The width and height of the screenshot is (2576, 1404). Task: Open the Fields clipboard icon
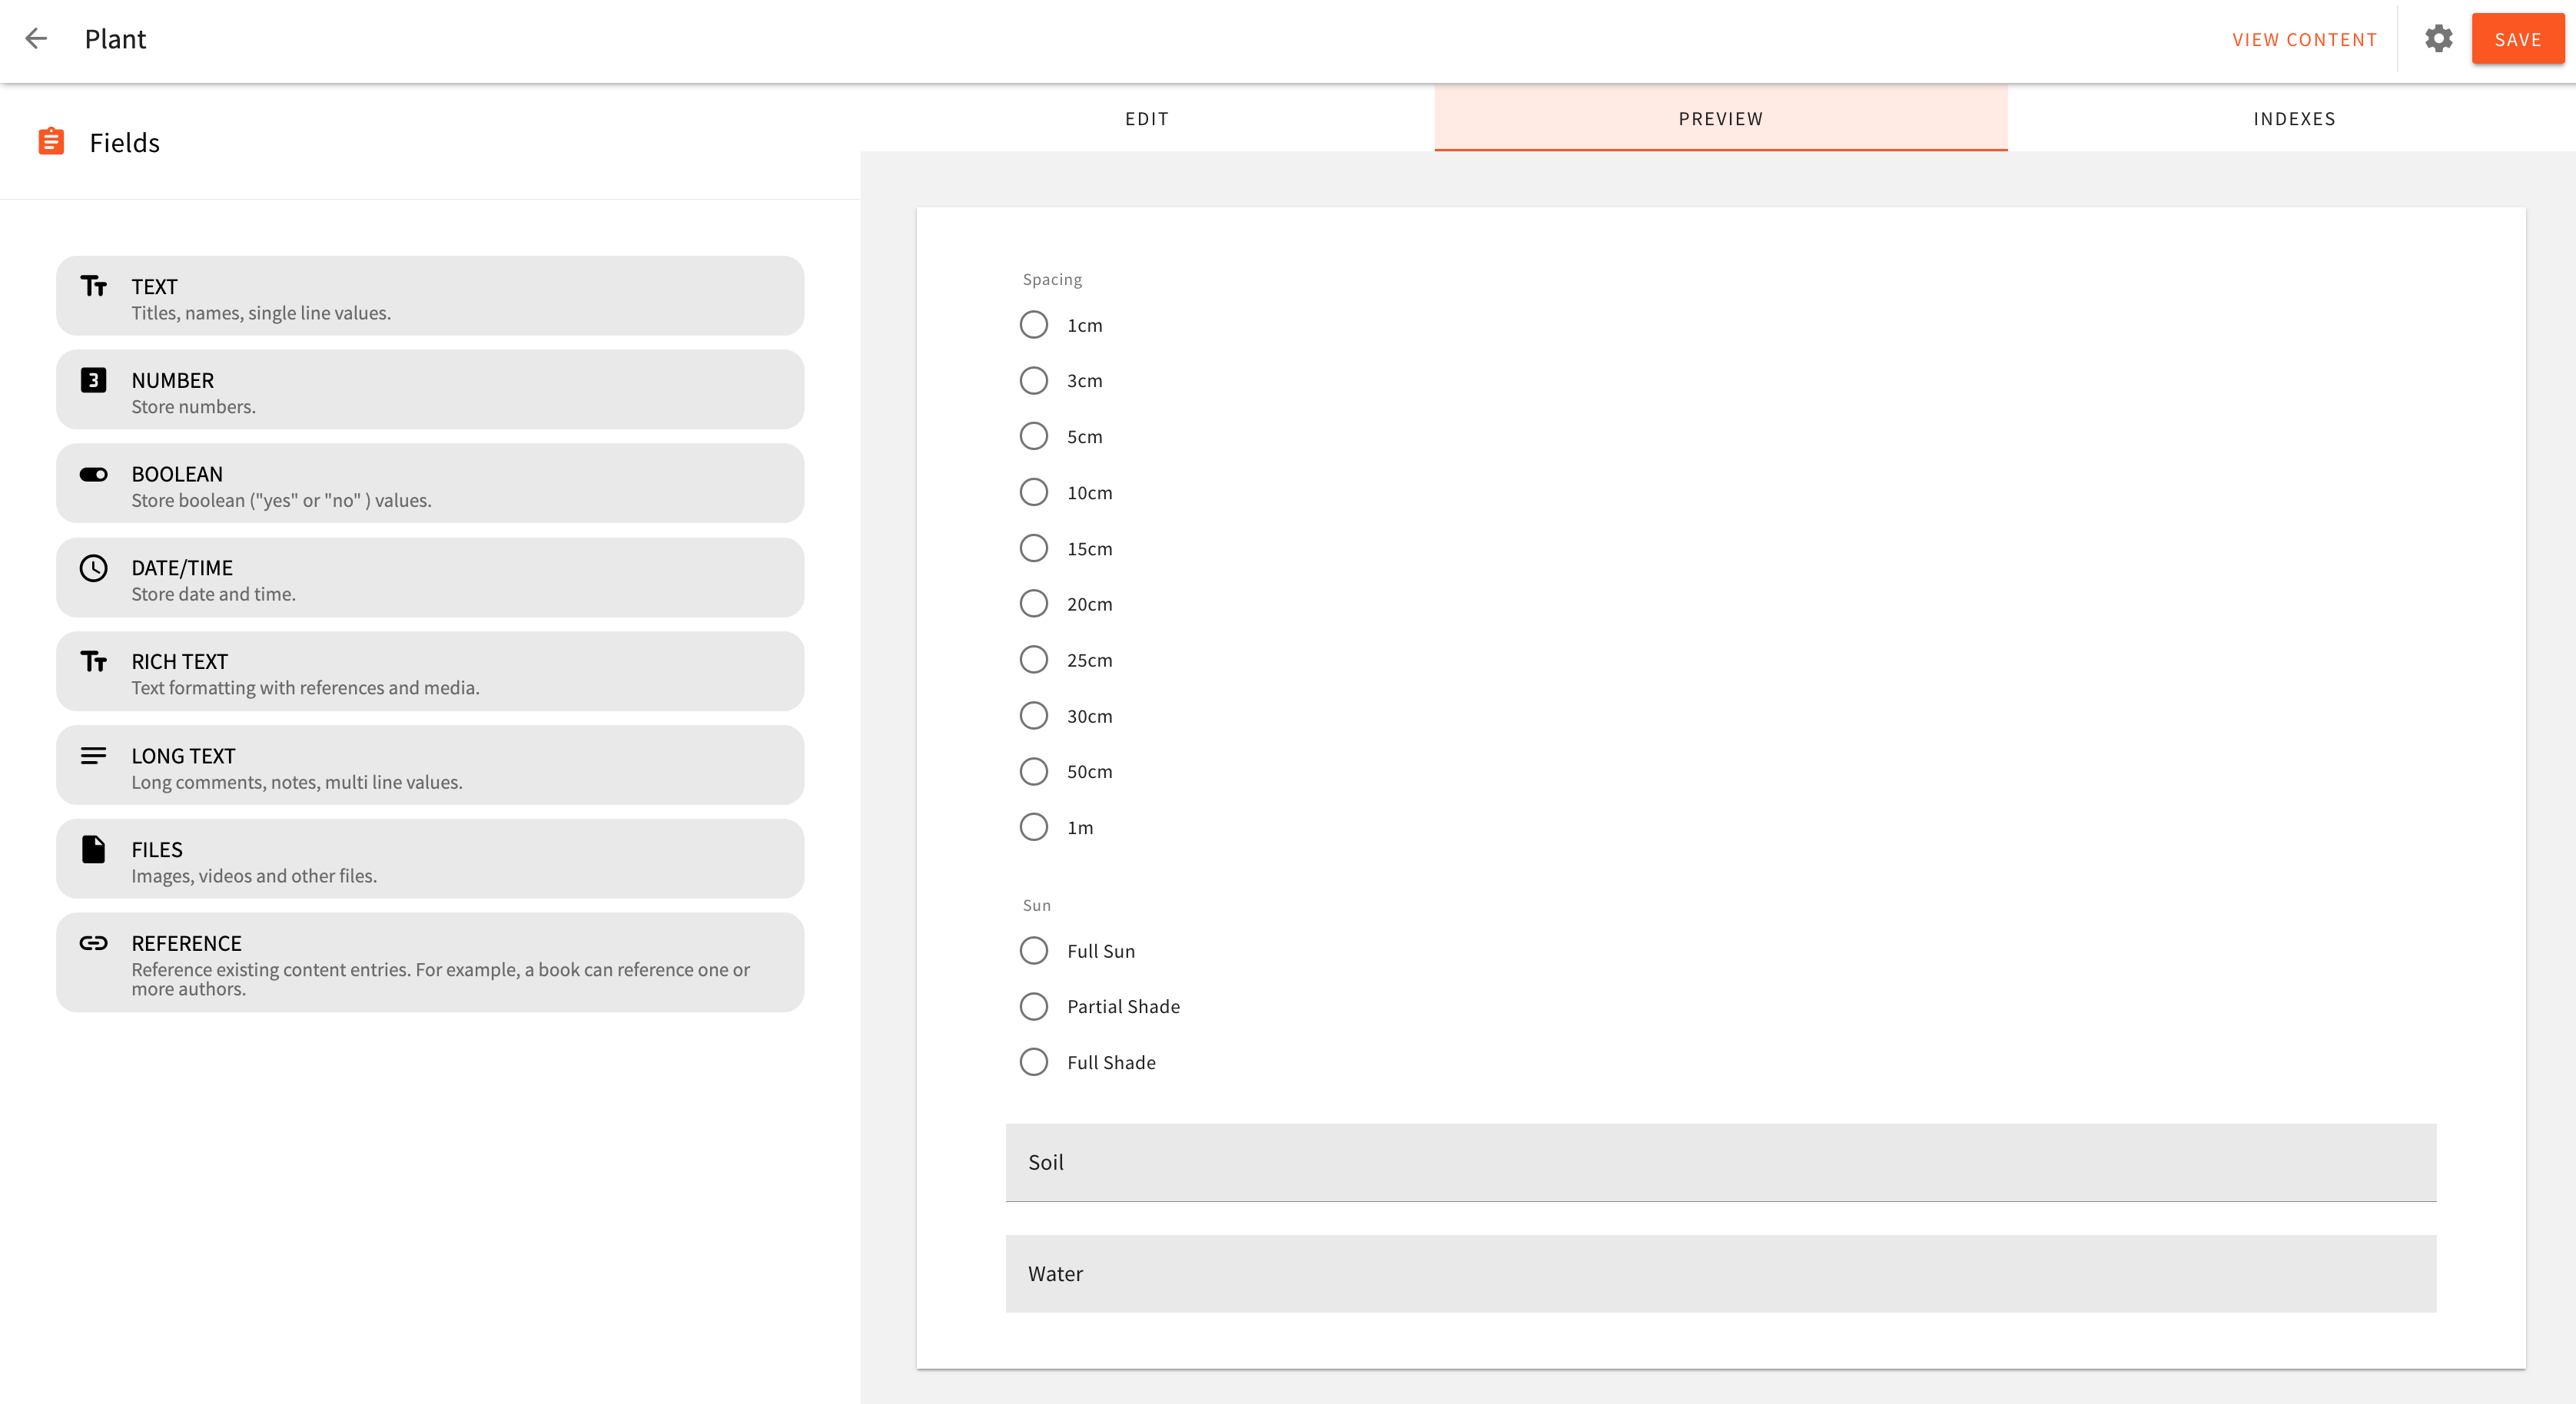click(49, 141)
